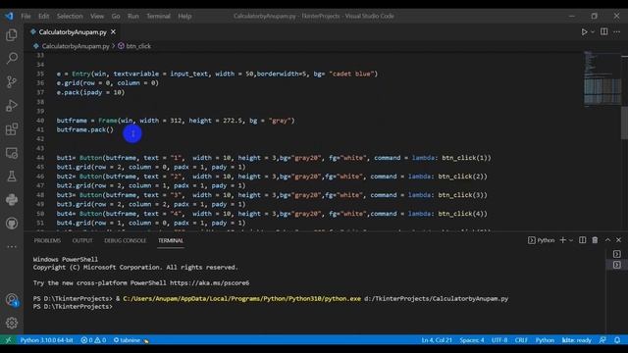Close the terminal panel
The width and height of the screenshot is (628, 353).
[618, 240]
